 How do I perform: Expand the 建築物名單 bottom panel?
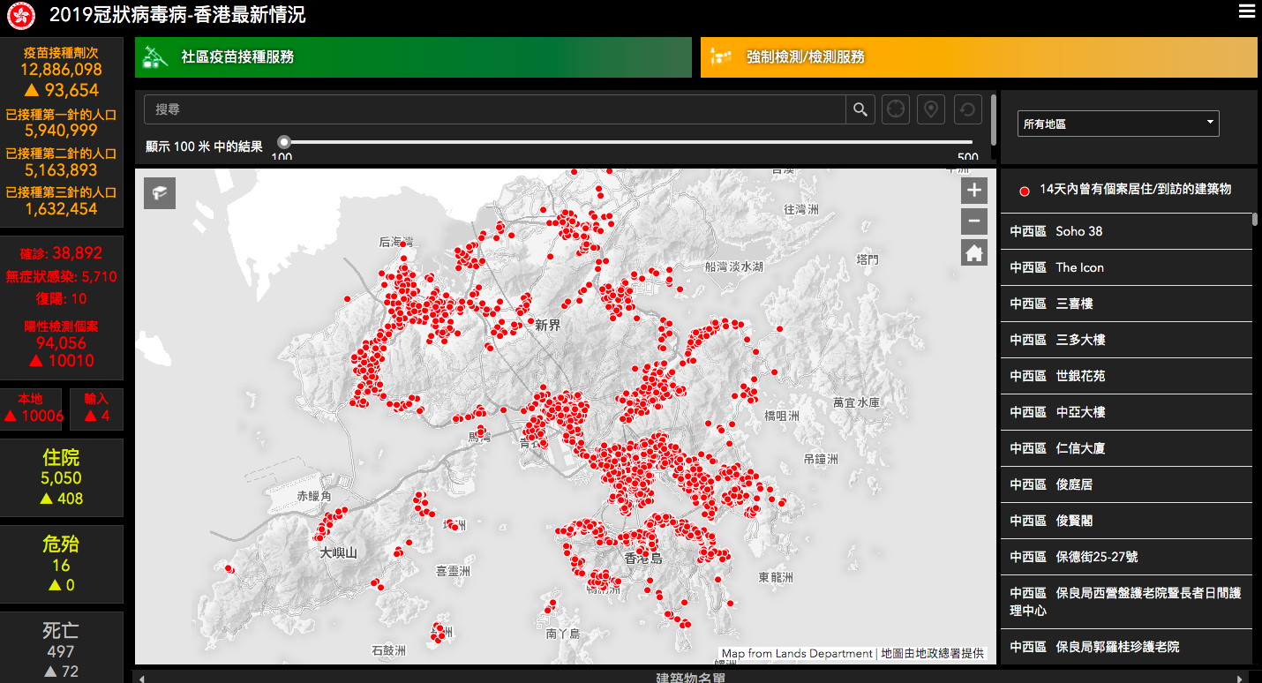point(691,677)
